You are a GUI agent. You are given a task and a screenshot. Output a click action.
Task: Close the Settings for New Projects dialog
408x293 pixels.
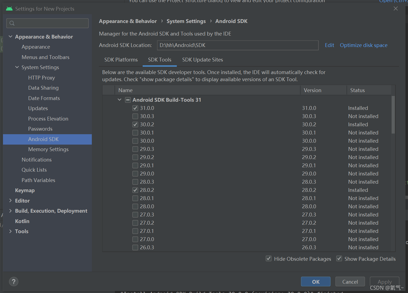(x=395, y=9)
